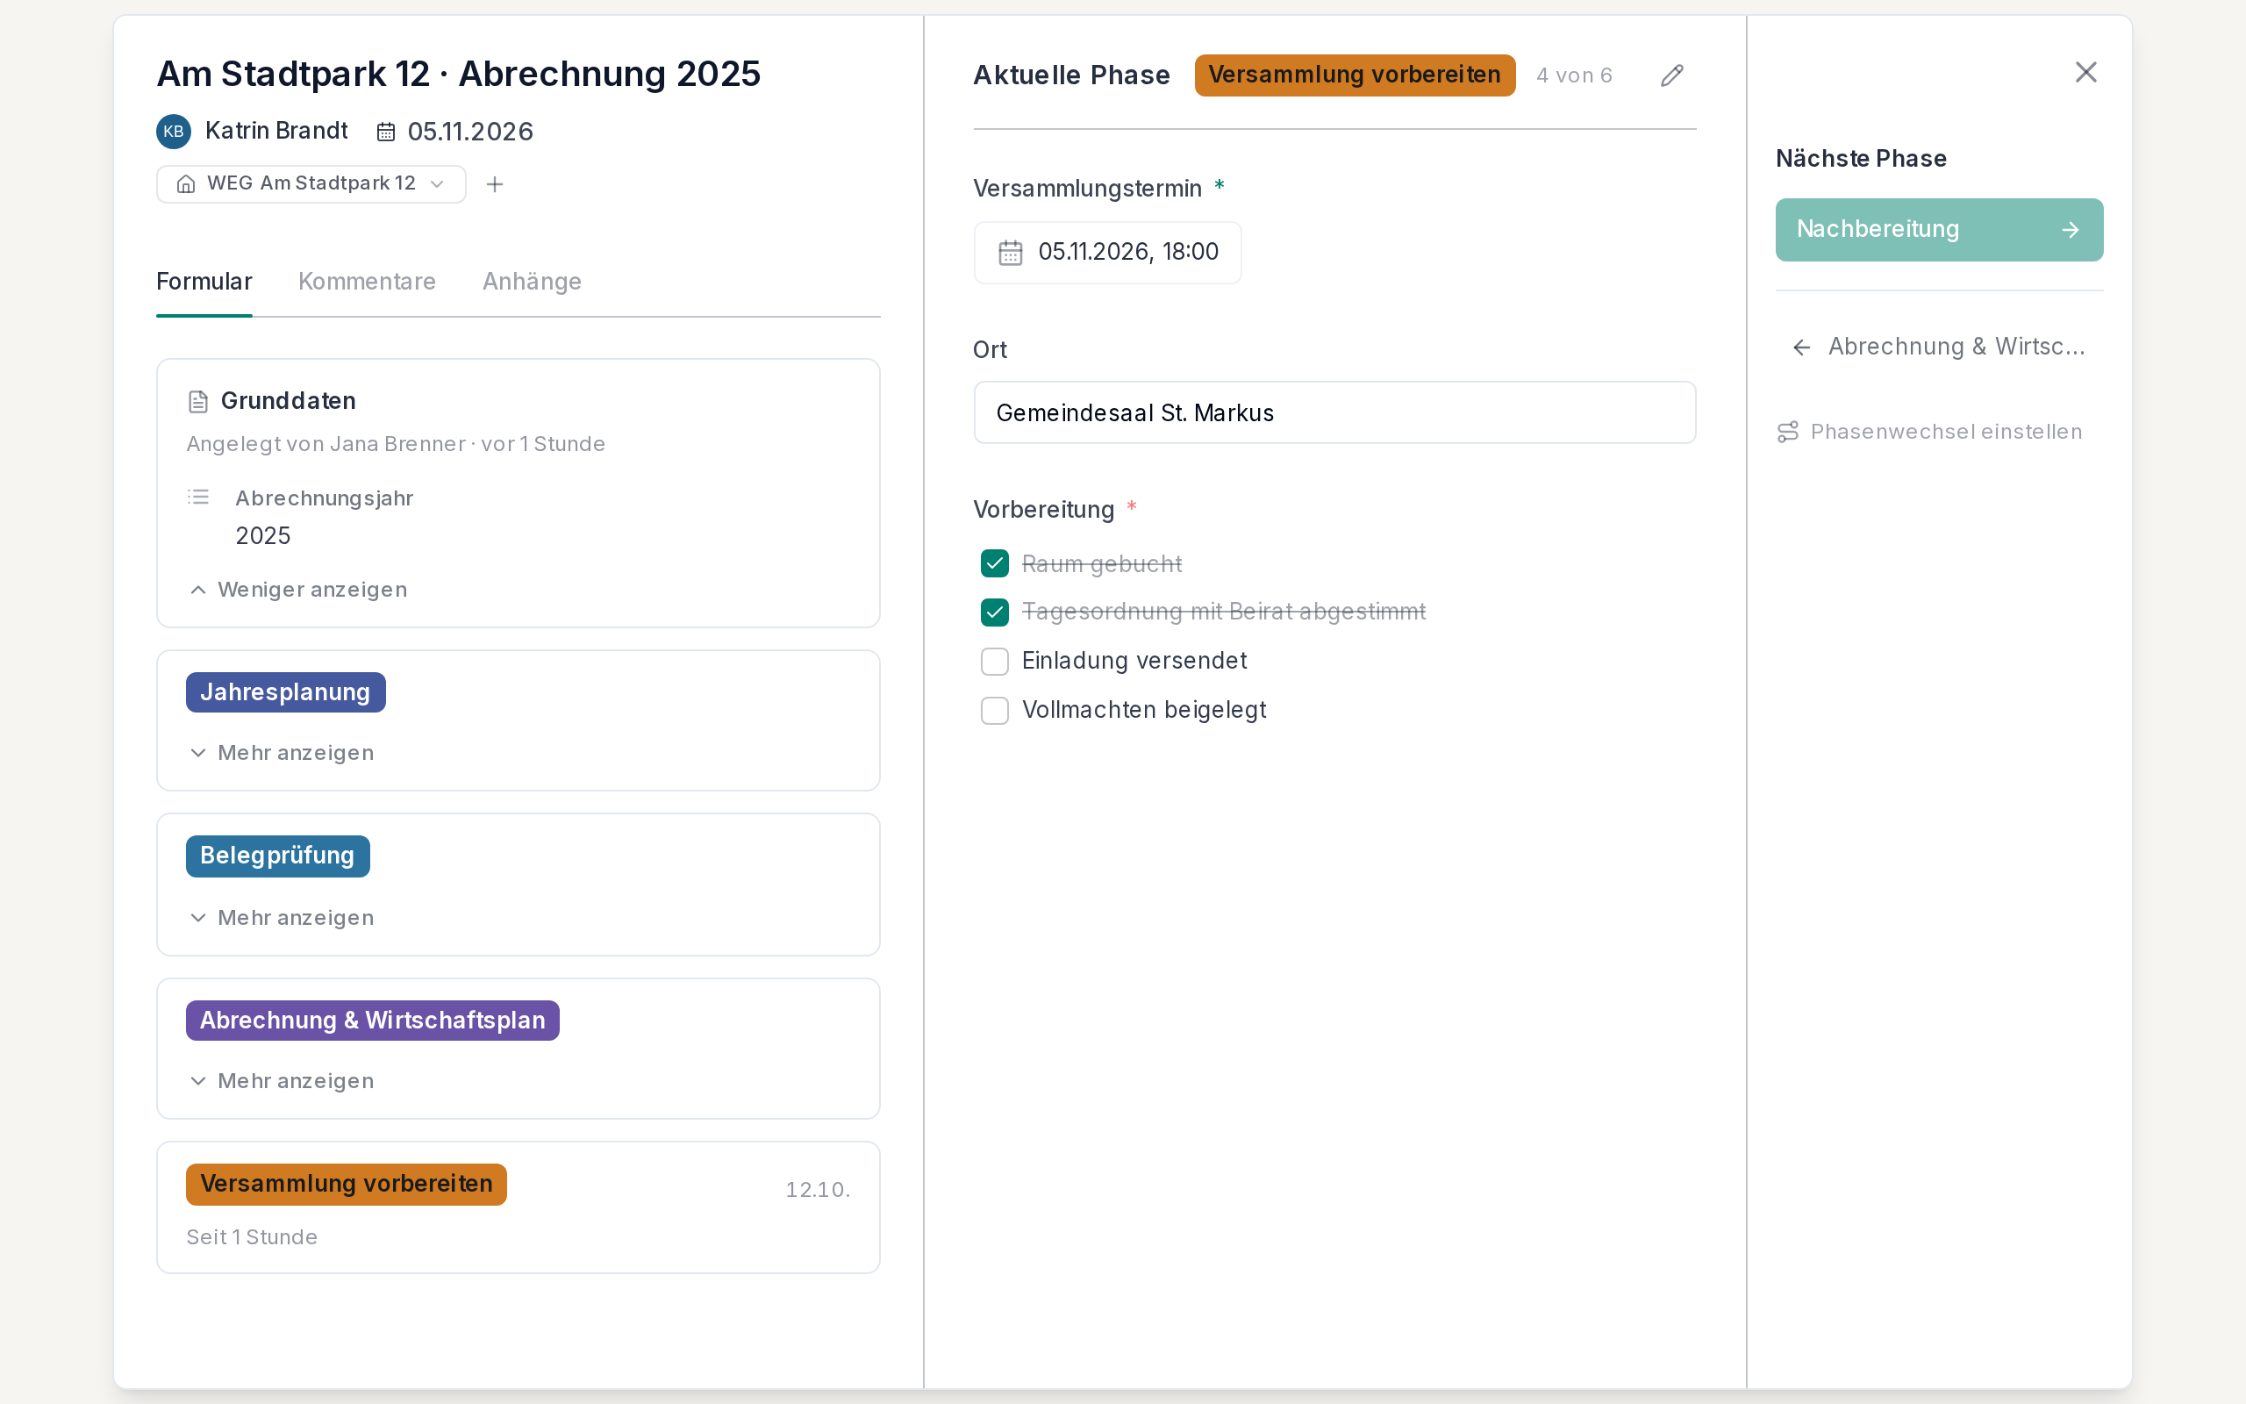Click the list icon beside Abrechnungsjahr
The width and height of the screenshot is (2246, 1404).
click(x=197, y=497)
